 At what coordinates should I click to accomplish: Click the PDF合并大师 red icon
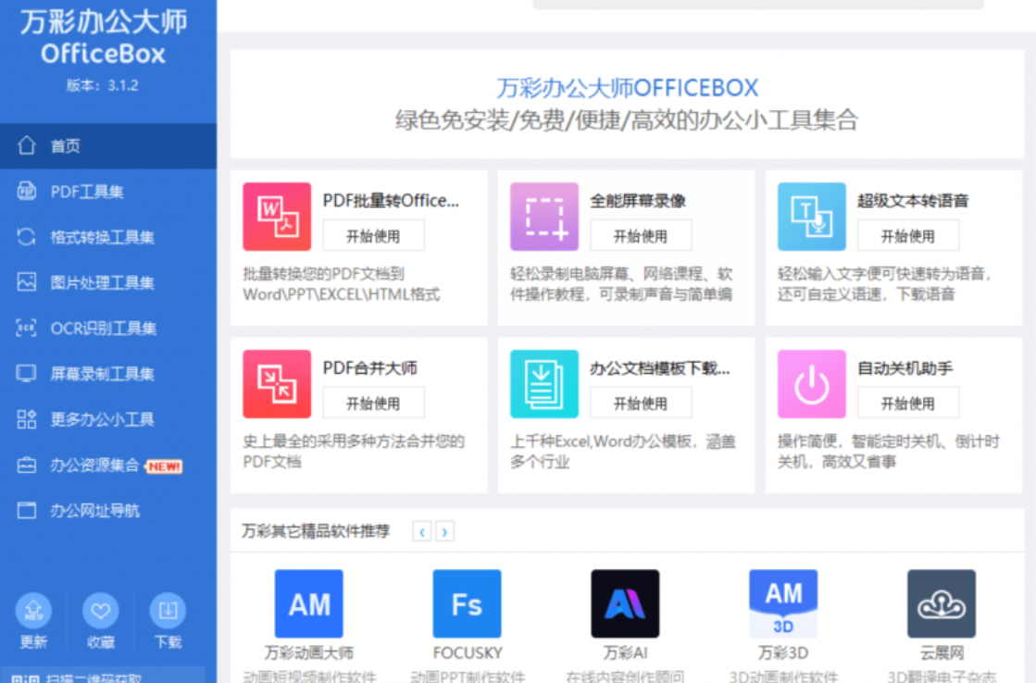pyautogui.click(x=277, y=384)
